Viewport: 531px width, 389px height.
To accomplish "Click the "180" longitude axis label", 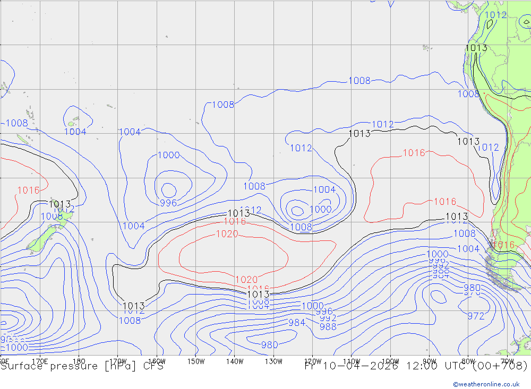I will click(x=79, y=361).
